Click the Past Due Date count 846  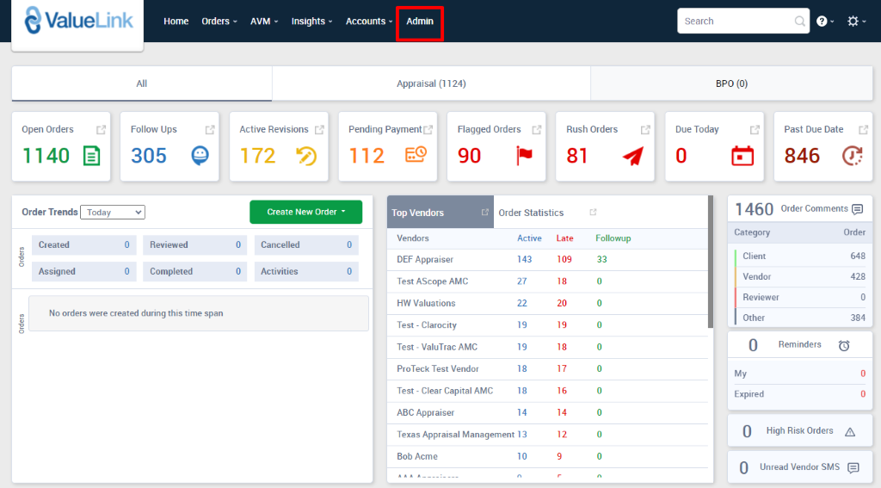pyautogui.click(x=802, y=156)
